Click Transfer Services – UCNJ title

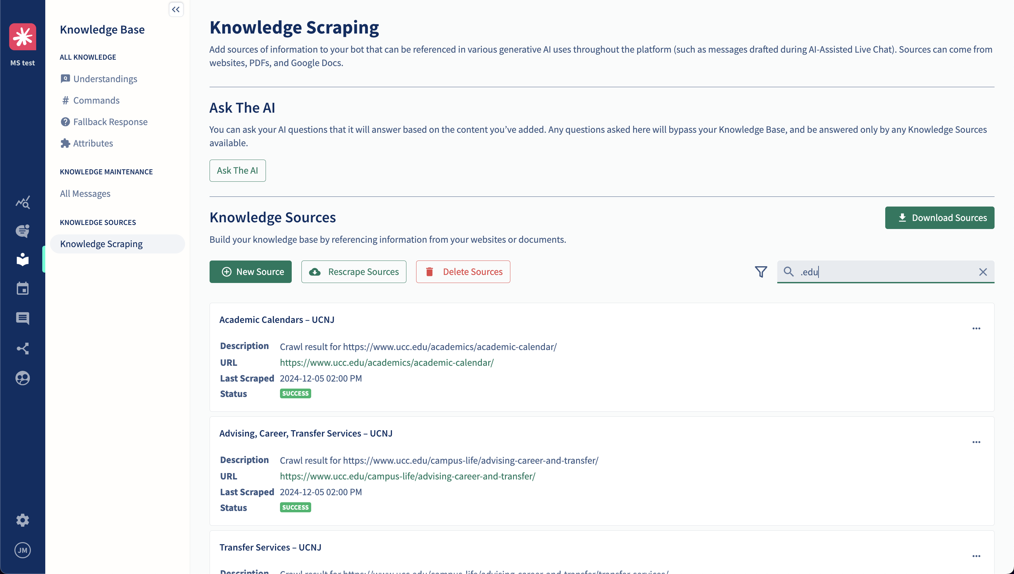pos(271,547)
